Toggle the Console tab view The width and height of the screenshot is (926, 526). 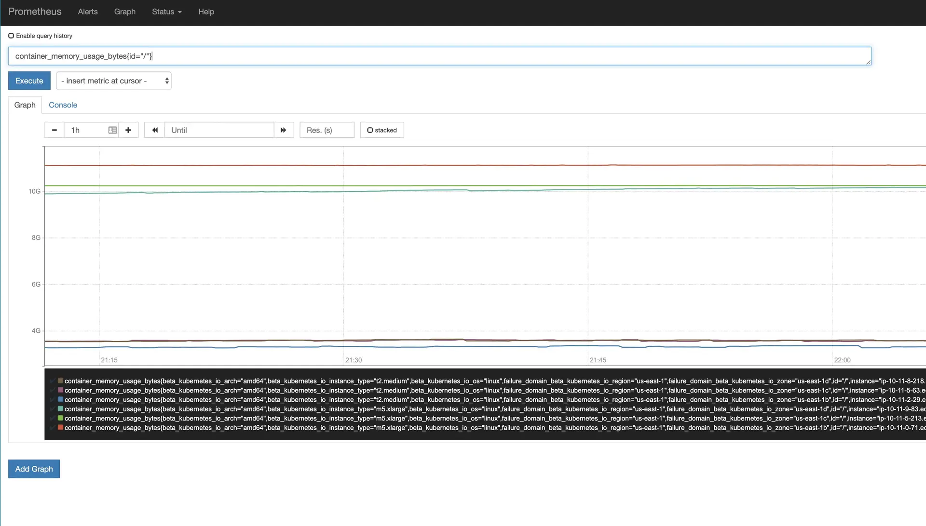coord(63,105)
